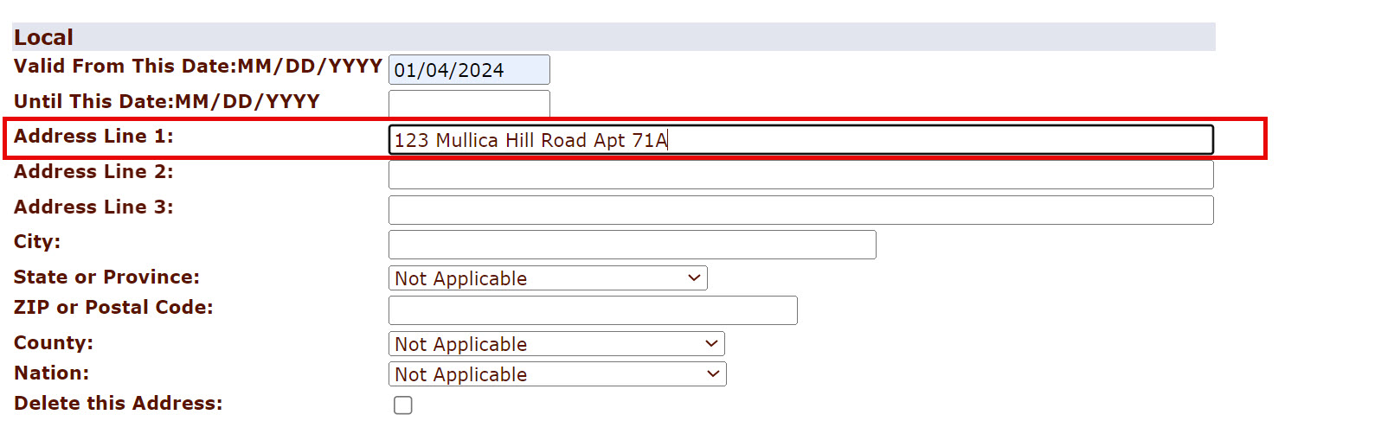Click the ZIP or Postal Code field
This screenshot has height=421, width=1394.
point(593,310)
